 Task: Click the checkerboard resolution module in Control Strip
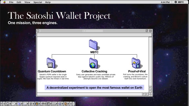48,104
